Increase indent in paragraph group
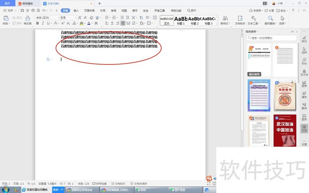 tap(127, 17)
